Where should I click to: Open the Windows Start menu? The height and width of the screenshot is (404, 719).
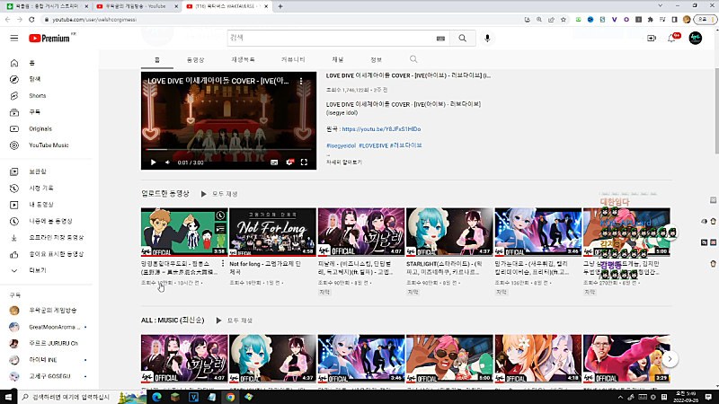click(8, 397)
